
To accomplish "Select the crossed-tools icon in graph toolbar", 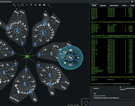I will (x=22, y=5).
